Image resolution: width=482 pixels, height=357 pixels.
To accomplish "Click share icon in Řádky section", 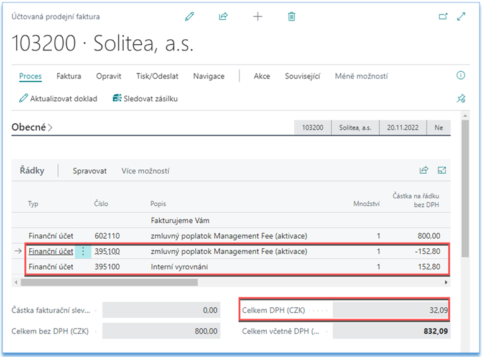I will (424, 170).
